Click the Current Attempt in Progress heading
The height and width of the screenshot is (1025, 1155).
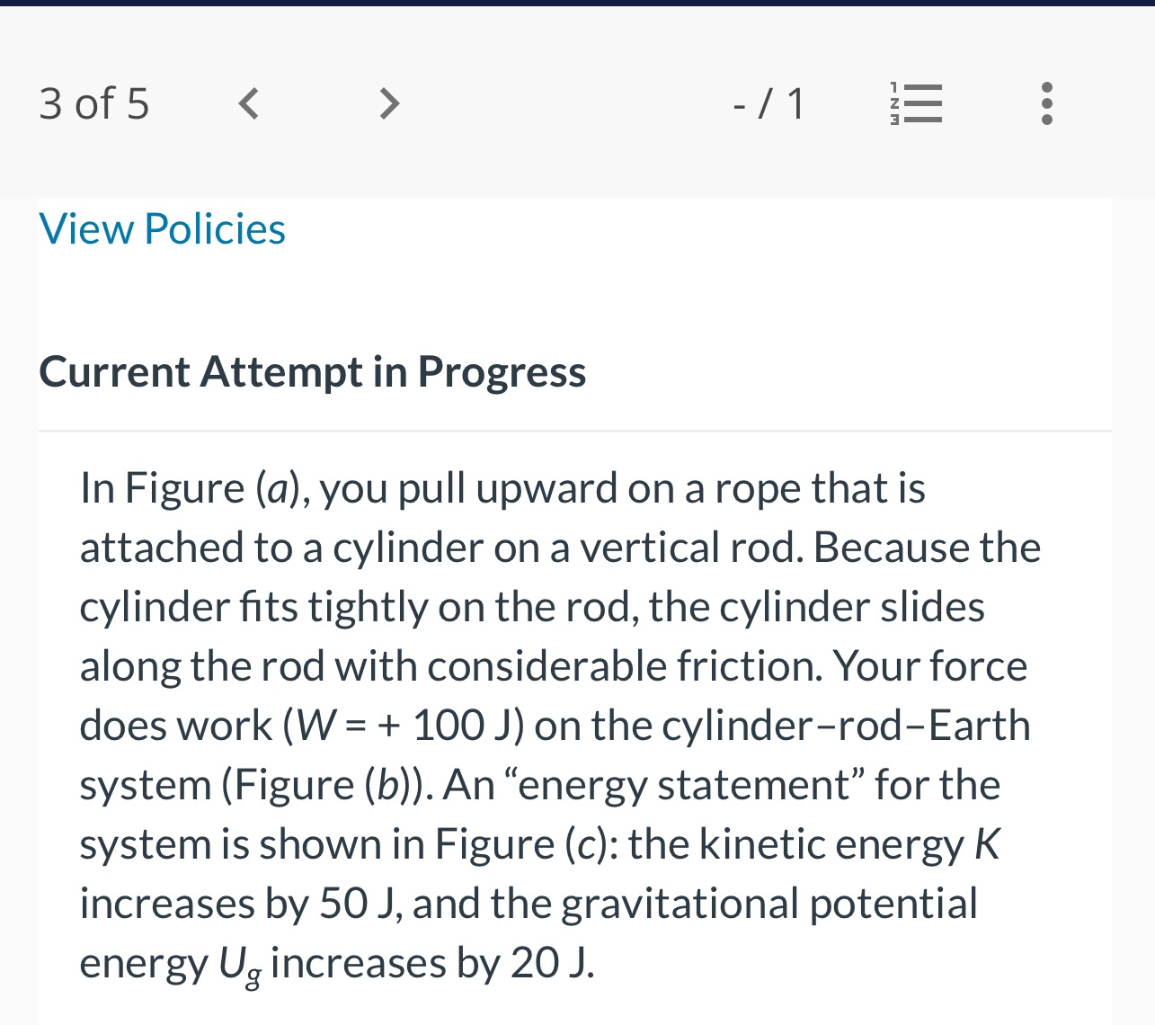coord(312,371)
